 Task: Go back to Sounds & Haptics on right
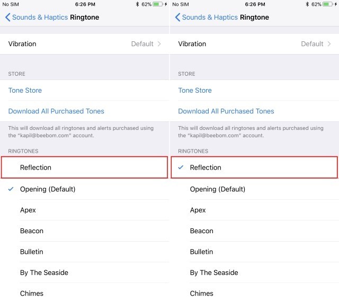click(210, 17)
